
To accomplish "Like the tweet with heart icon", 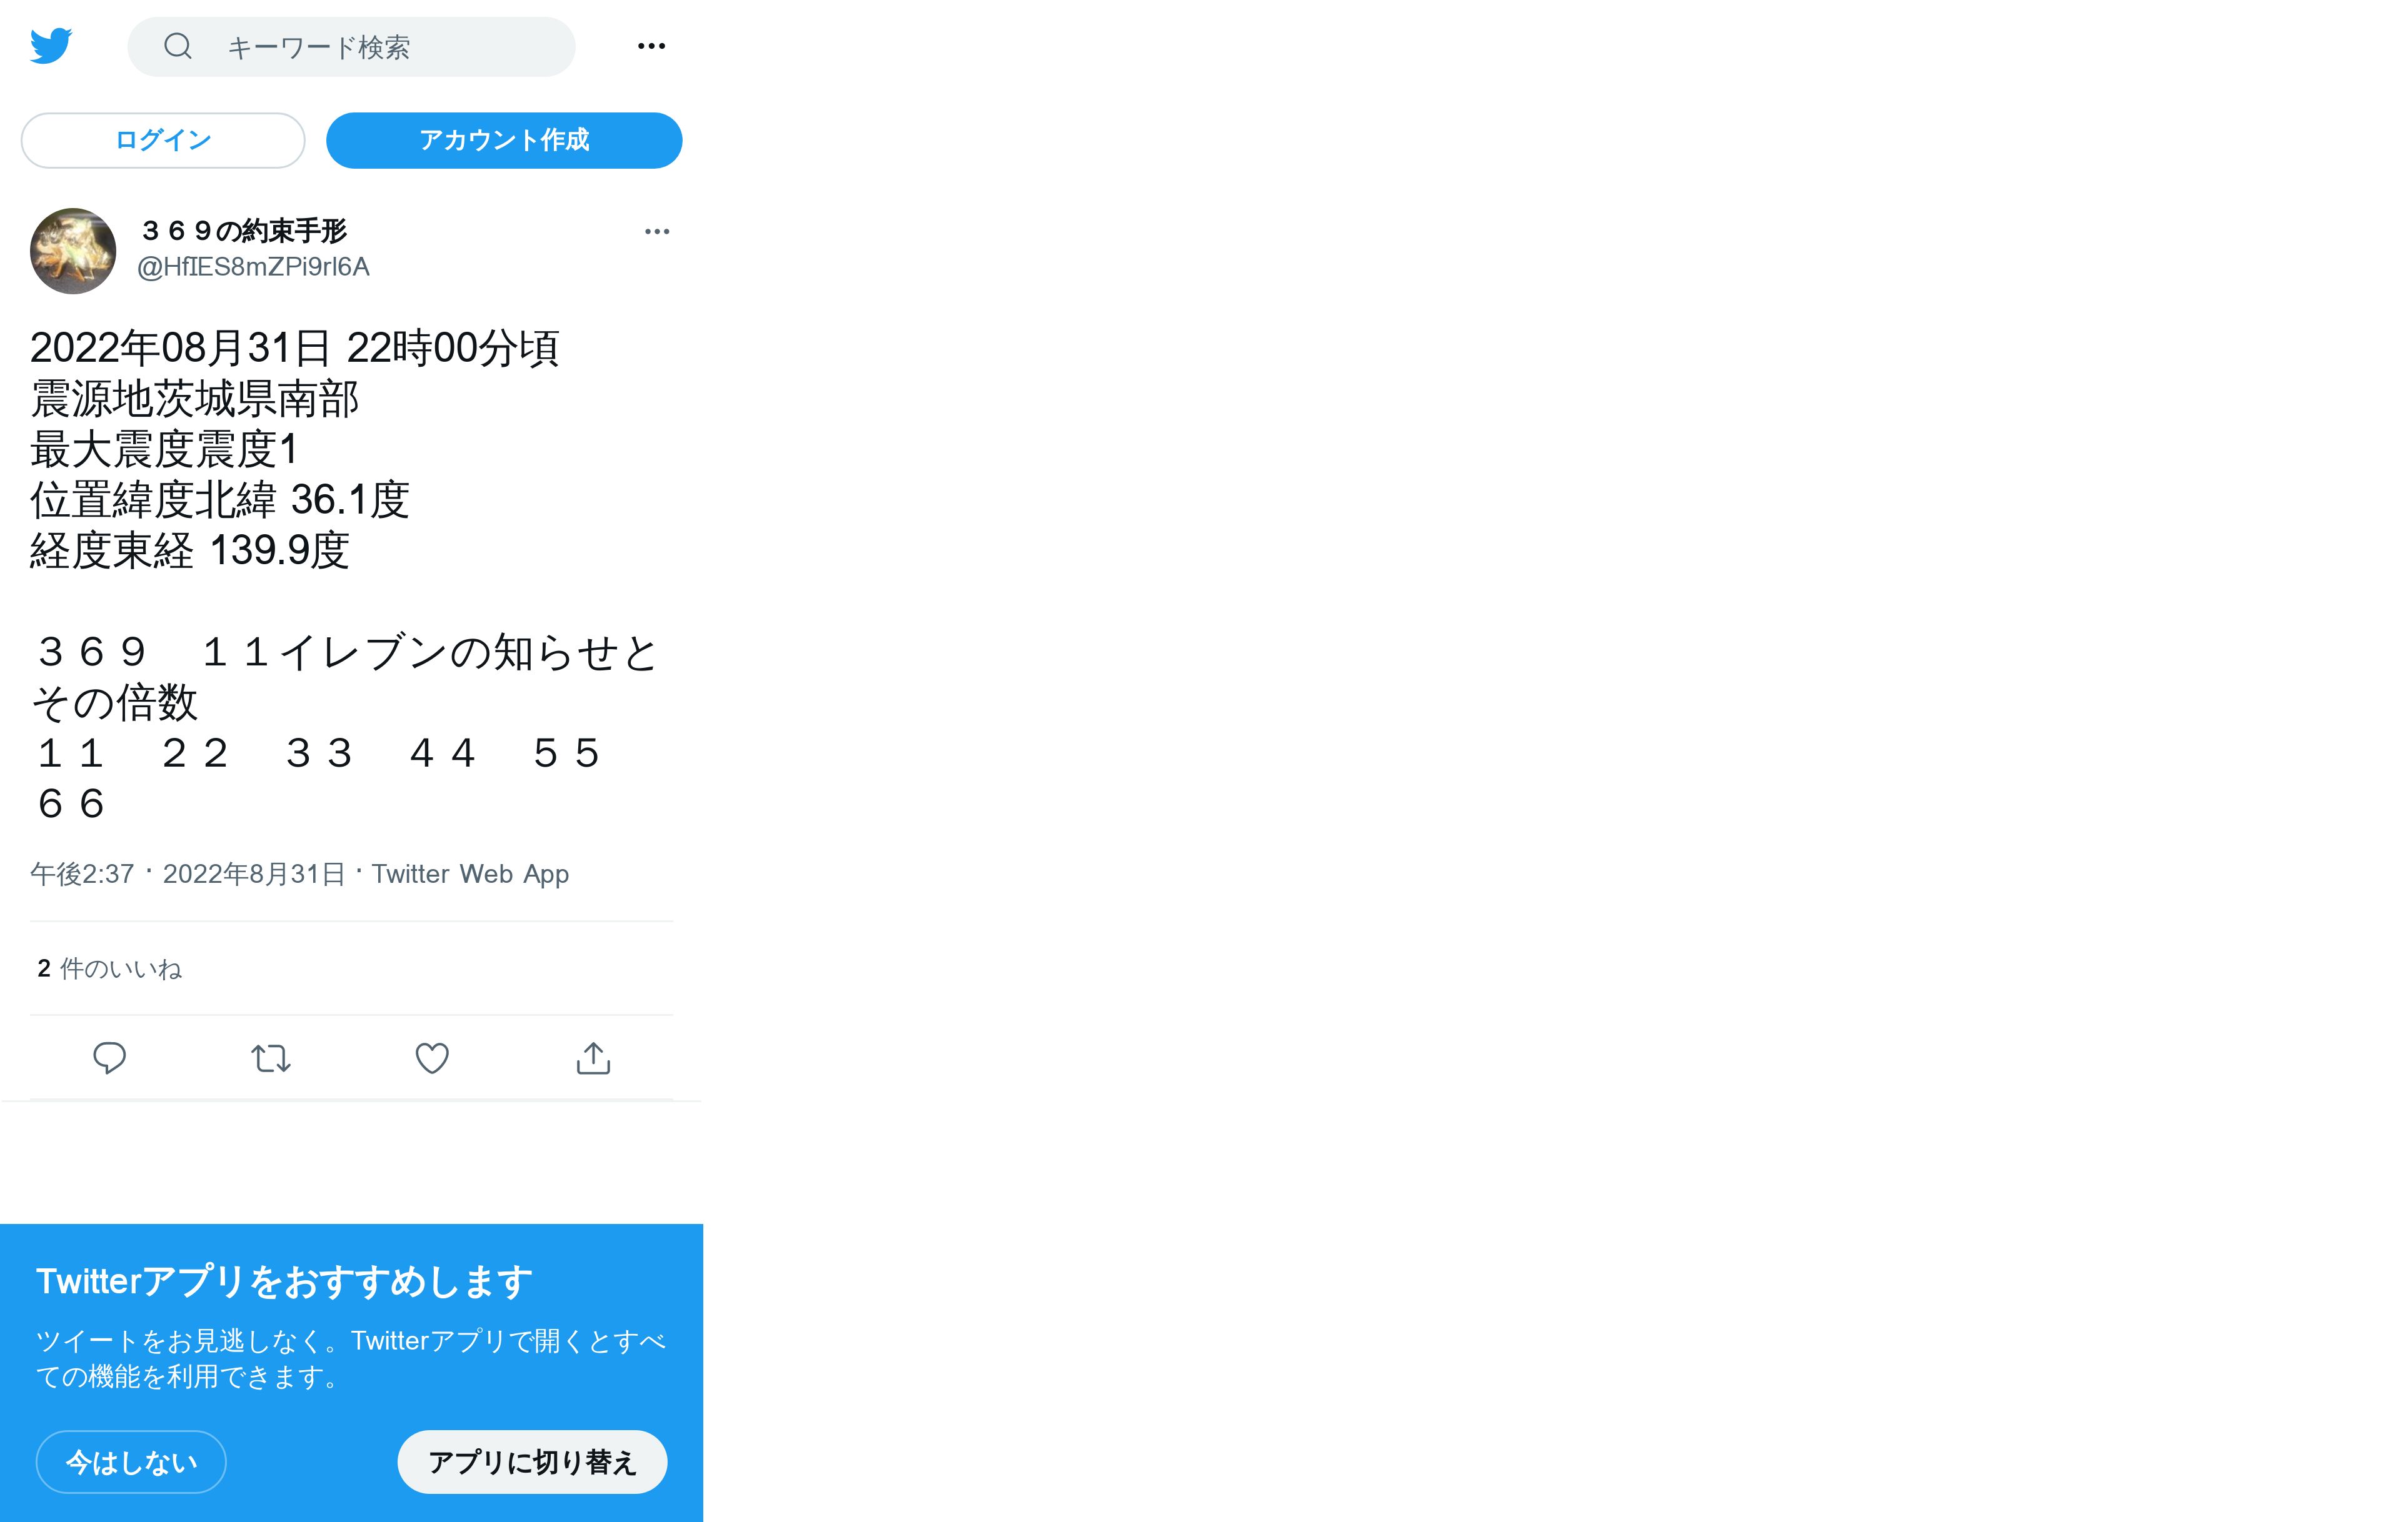I will [x=432, y=1057].
